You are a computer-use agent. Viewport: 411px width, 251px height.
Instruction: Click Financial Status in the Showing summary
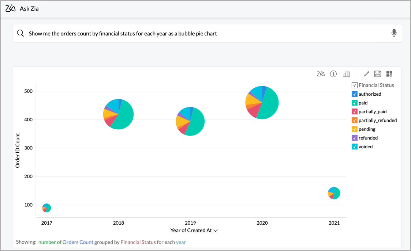click(x=138, y=242)
